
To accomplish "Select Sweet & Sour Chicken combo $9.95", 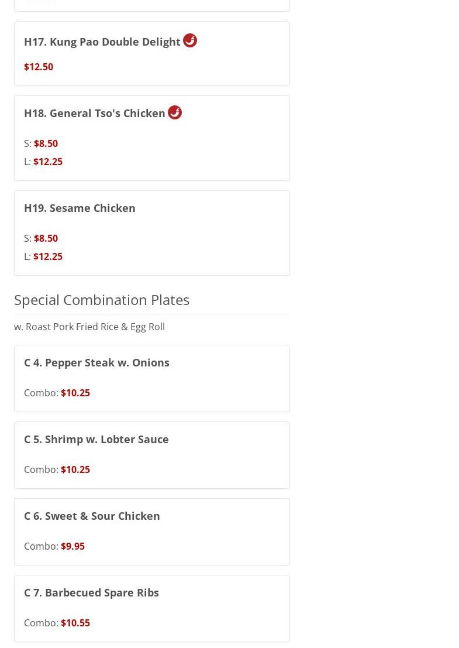I will 73,546.
